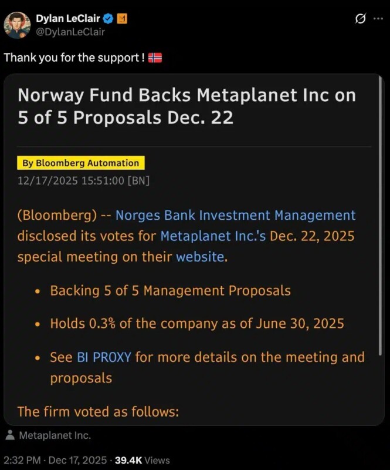This screenshot has height=470, width=390.
Task: Open Dylan LeClair's profile avatar
Action: pos(18,25)
